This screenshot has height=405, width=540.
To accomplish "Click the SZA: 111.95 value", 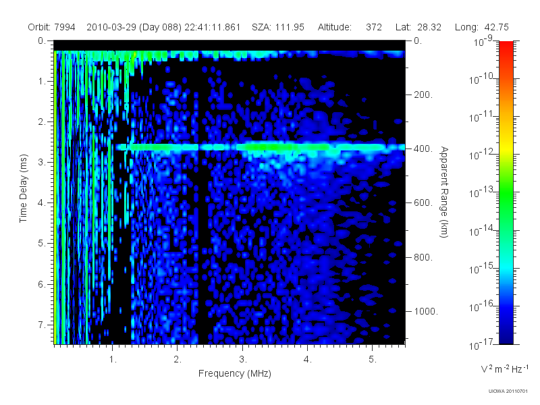I will [x=278, y=27].
